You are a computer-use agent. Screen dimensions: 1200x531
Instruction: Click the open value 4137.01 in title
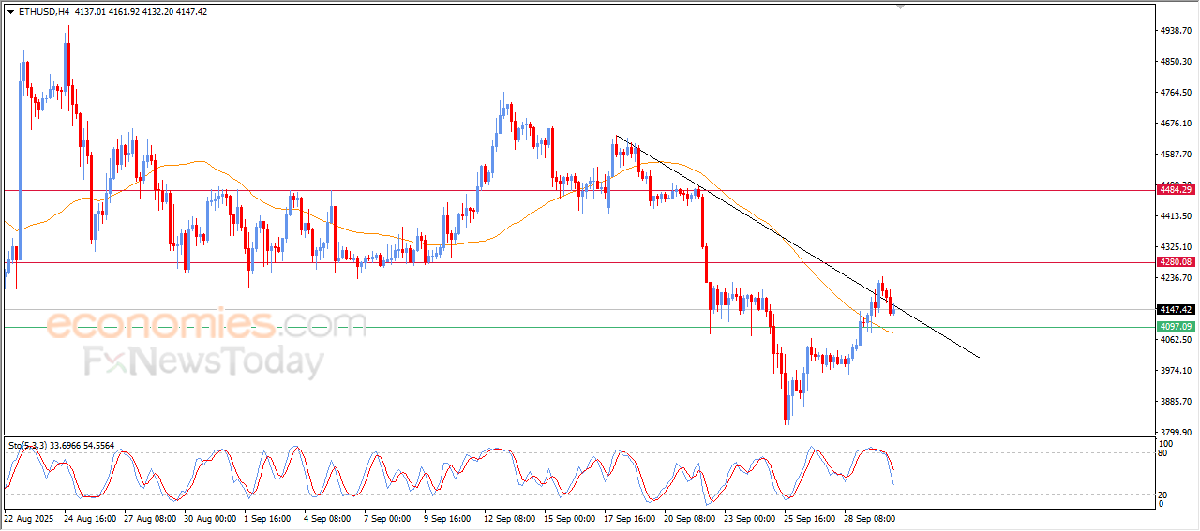coord(89,12)
